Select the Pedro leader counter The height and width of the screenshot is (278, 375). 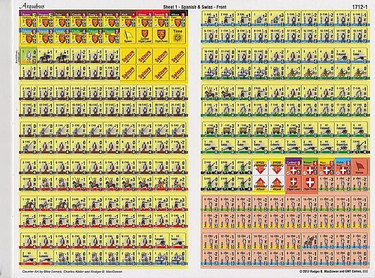(x=62, y=19)
